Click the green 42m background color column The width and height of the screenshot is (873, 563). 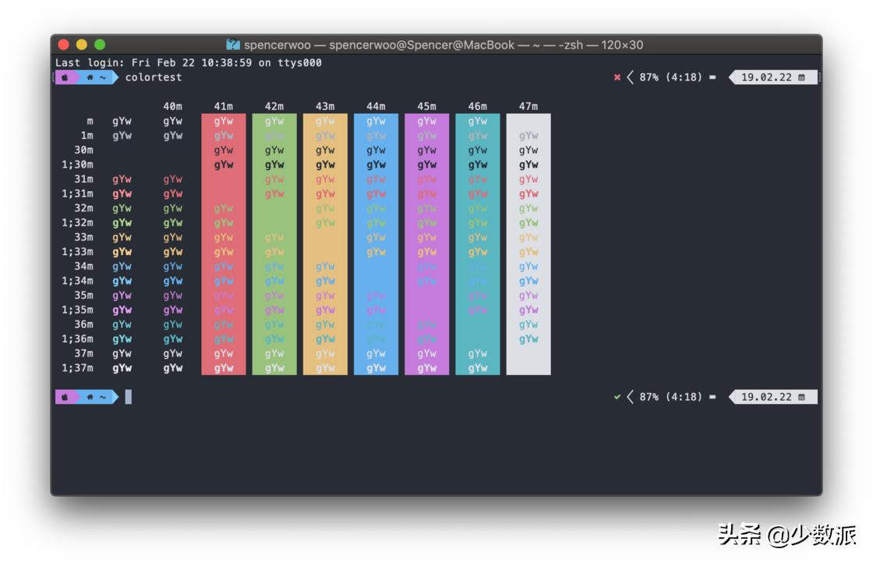tap(274, 244)
